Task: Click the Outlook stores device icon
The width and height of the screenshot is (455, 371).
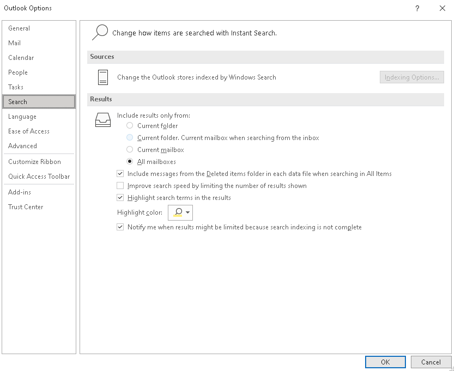Action: 103,77
